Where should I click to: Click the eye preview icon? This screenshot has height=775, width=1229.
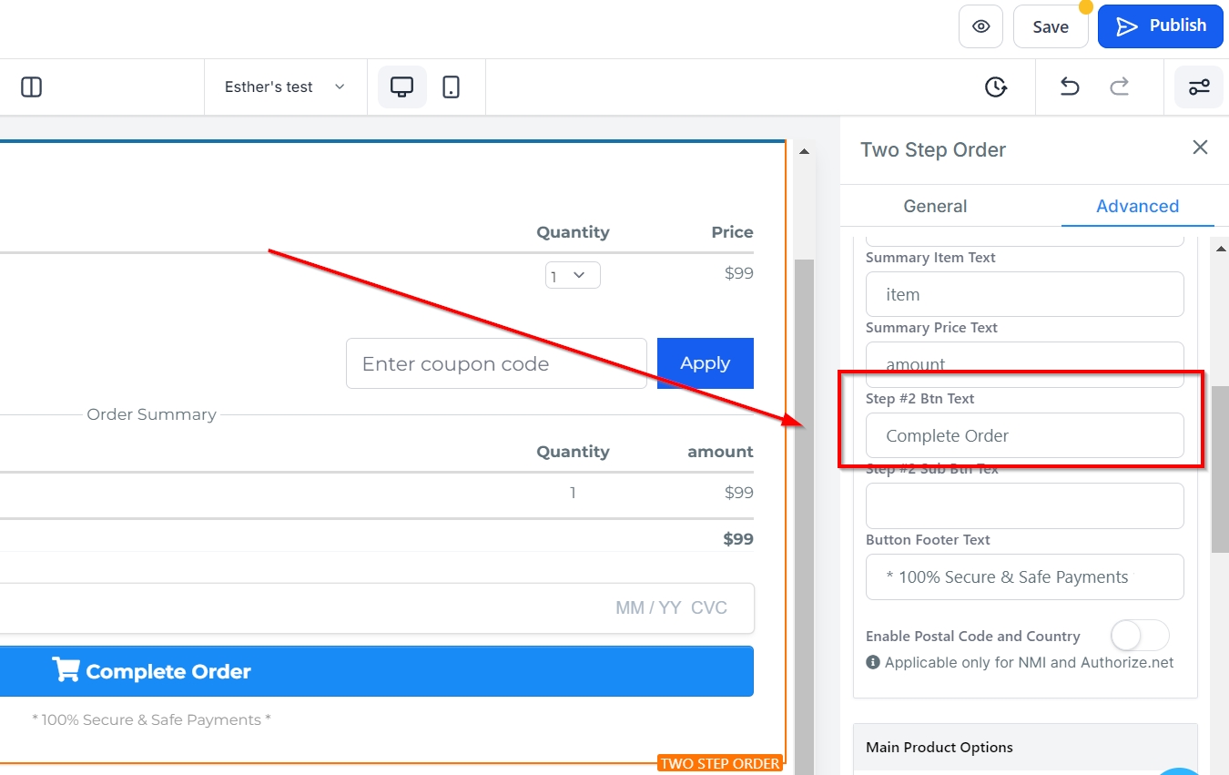click(x=980, y=26)
